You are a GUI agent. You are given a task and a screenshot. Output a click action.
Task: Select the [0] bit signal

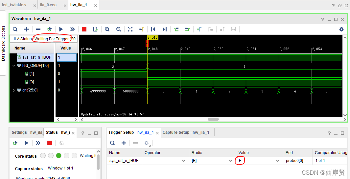pos(32,82)
